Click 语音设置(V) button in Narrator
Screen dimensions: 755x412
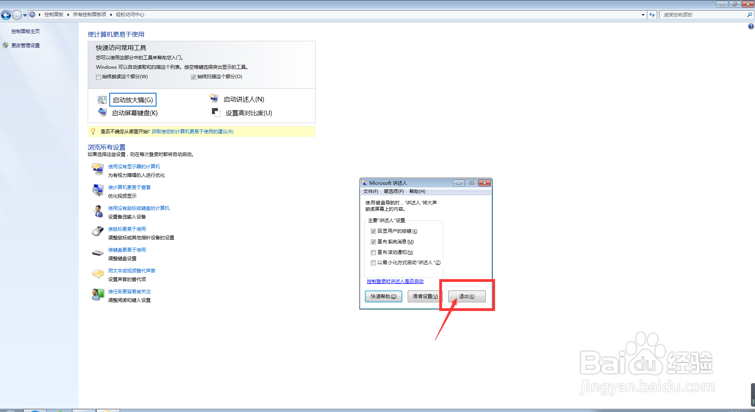click(x=425, y=296)
